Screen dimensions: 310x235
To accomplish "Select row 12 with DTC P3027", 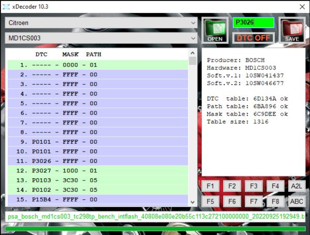I will 98,171.
